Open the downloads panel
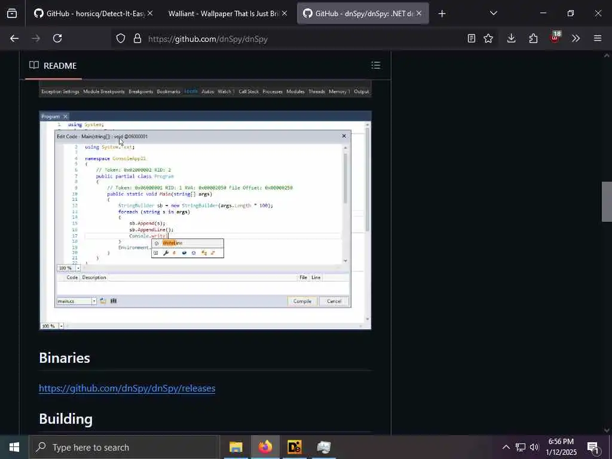This screenshot has width=612, height=459. point(512,38)
